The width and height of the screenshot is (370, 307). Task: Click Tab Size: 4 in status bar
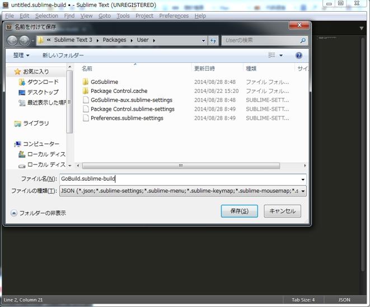[303, 300]
